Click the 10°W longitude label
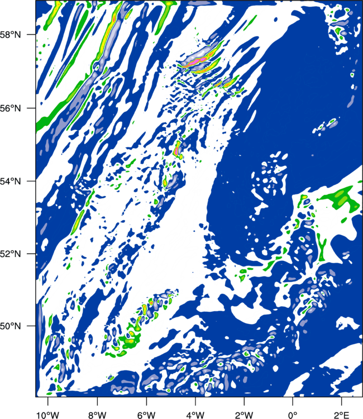The image size is (363, 419). [48, 415]
